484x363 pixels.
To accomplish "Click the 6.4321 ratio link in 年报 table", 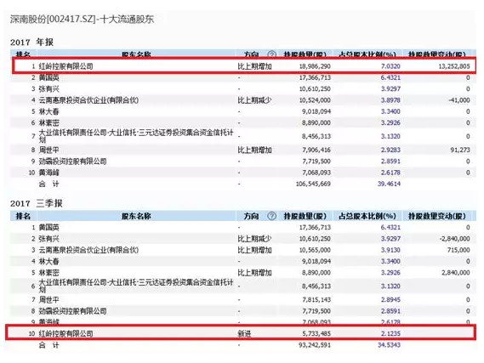I will coord(390,77).
